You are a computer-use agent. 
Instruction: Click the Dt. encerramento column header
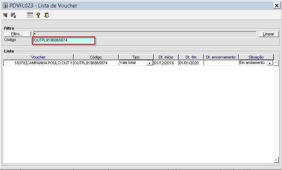point(221,57)
